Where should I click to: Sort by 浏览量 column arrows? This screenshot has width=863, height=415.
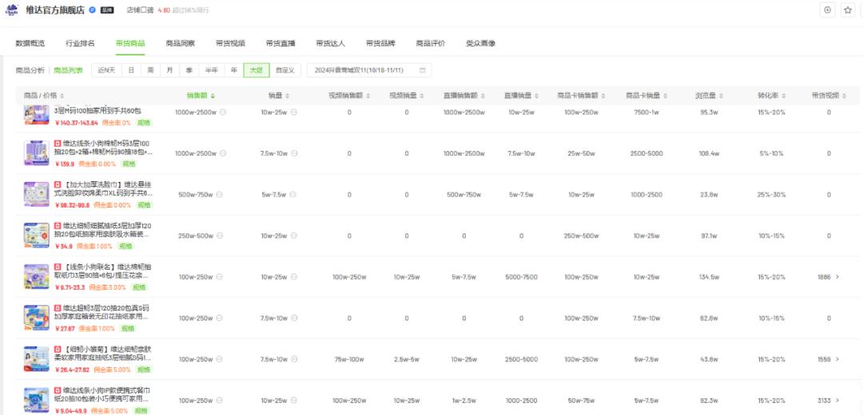click(721, 96)
